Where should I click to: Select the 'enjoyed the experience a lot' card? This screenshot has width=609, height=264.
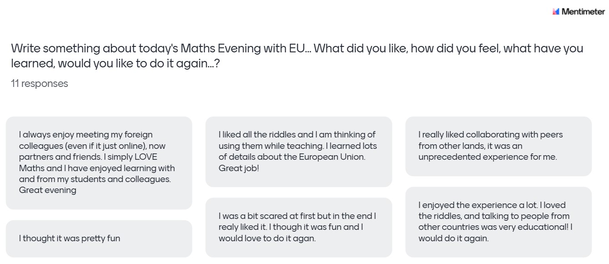498,222
